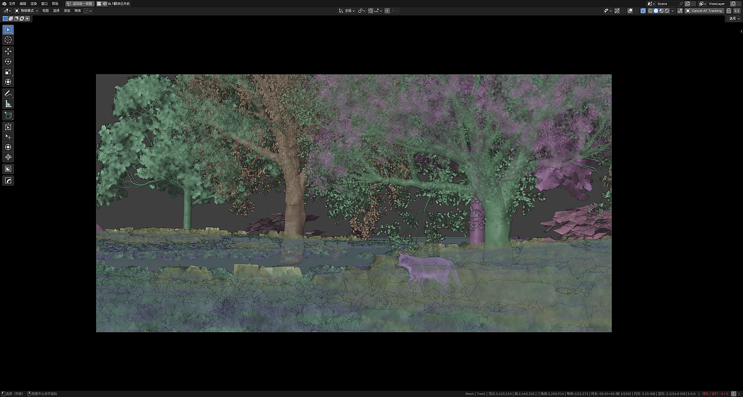
Task: Set selection mode to new selection
Action: tap(5, 19)
